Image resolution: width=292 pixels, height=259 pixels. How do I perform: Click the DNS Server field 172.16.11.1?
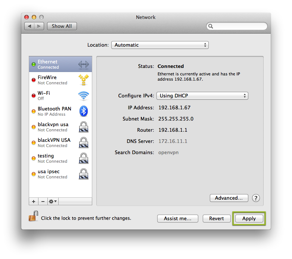tap(173, 141)
